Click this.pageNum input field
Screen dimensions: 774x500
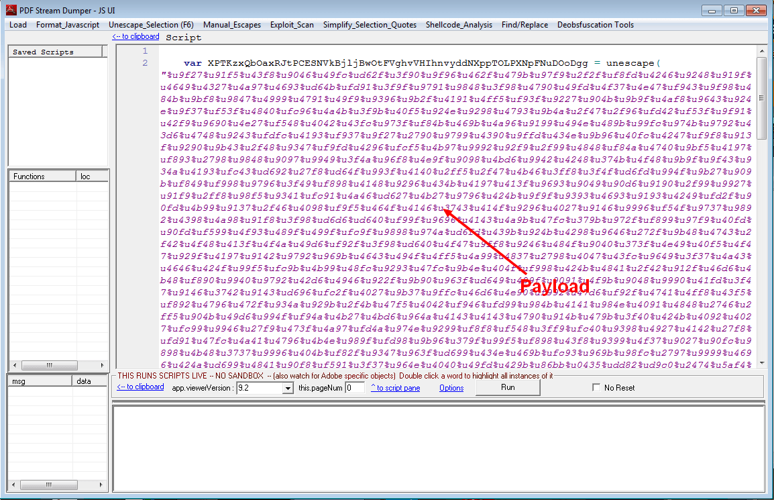(x=355, y=388)
